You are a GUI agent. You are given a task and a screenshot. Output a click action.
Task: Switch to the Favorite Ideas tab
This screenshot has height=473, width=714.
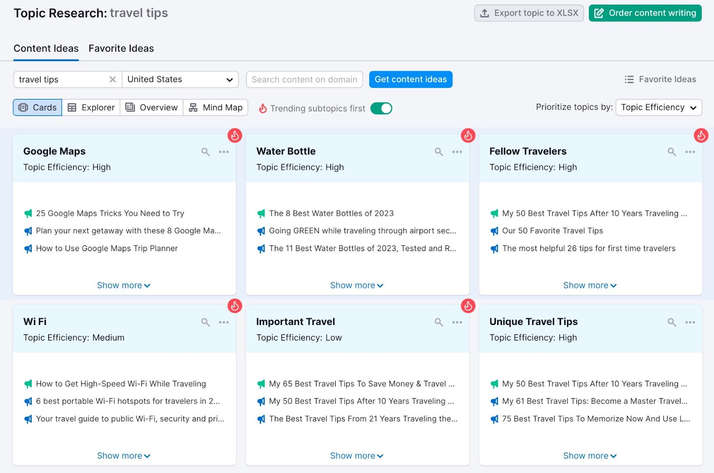coord(121,48)
